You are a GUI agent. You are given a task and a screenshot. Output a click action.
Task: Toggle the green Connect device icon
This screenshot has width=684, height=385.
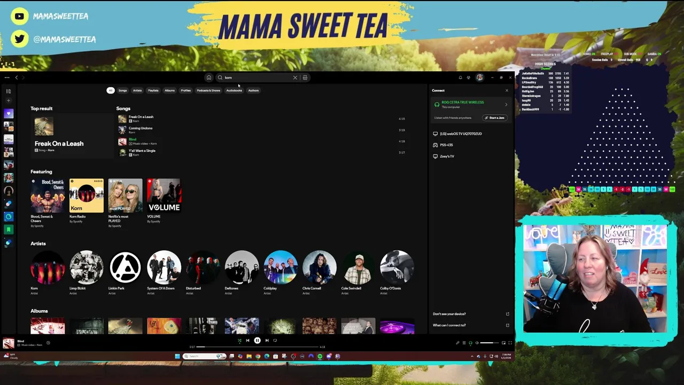pyautogui.click(x=470, y=343)
